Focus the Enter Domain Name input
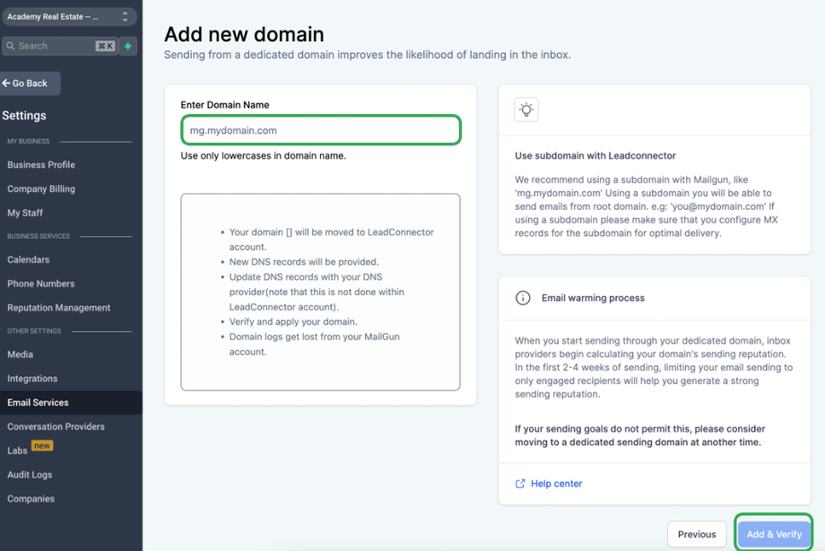Screen dimensions: 825x551 point(320,130)
